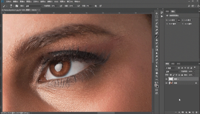Enable airbrush-style build-up button

(x=79, y=6)
